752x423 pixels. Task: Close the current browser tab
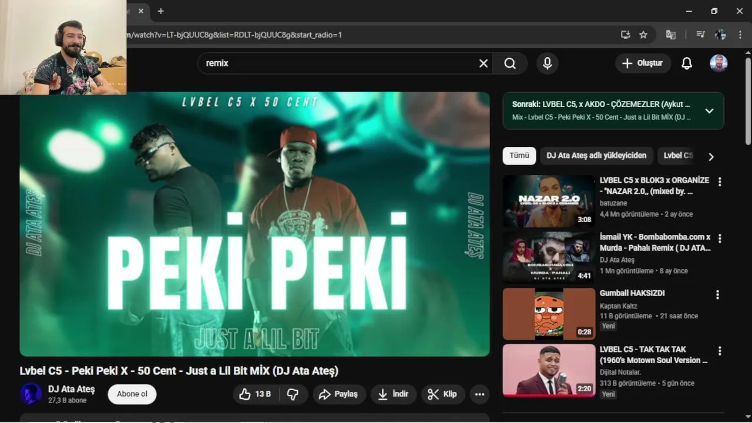coord(141,11)
